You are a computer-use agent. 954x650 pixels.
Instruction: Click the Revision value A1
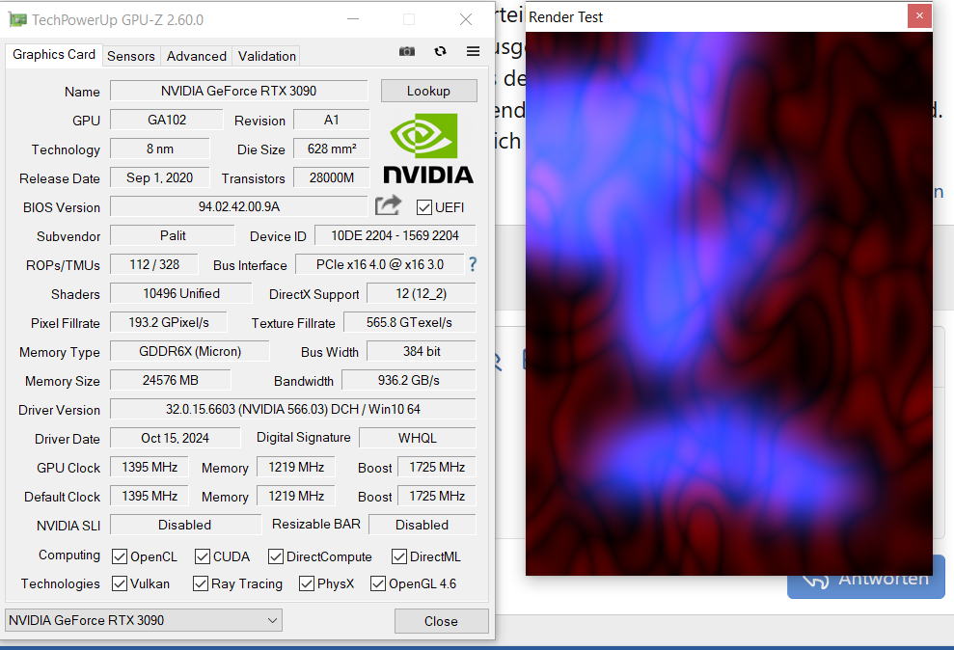(331, 120)
